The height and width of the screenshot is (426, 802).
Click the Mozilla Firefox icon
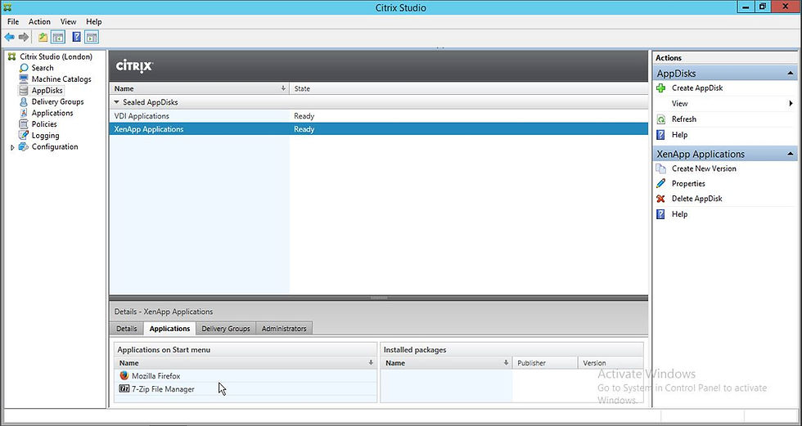[x=124, y=376]
